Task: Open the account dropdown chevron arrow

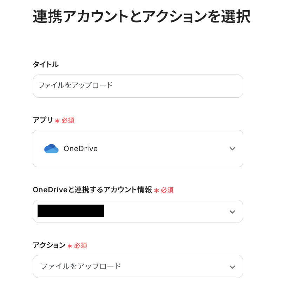Action: point(232,212)
